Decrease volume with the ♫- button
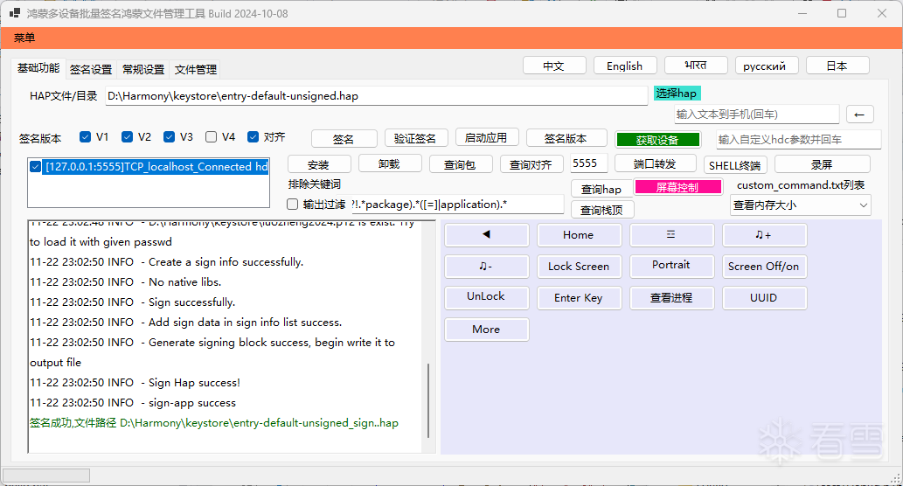Image resolution: width=903 pixels, height=486 pixels. (487, 267)
